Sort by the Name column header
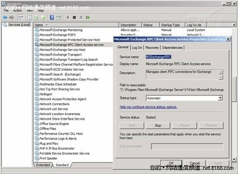 (76, 25)
